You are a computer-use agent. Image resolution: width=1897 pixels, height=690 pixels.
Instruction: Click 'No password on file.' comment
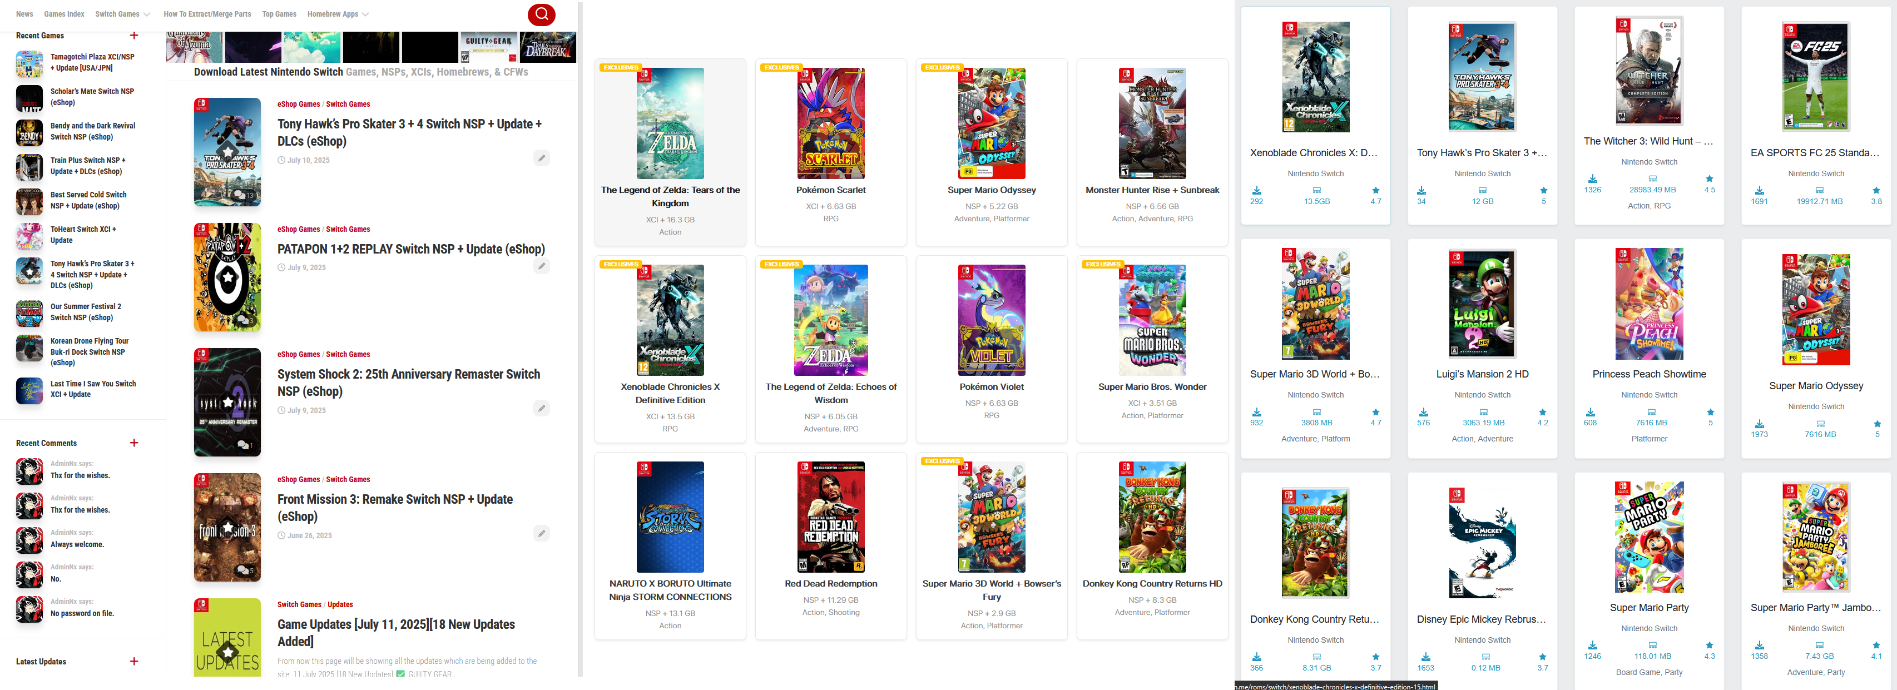click(x=82, y=613)
